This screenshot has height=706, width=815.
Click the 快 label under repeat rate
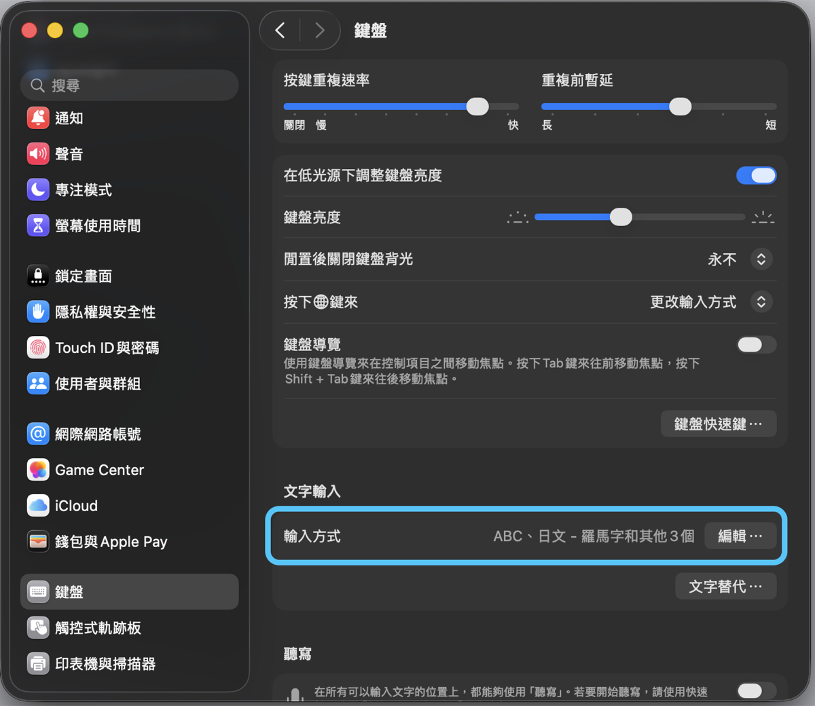[513, 125]
